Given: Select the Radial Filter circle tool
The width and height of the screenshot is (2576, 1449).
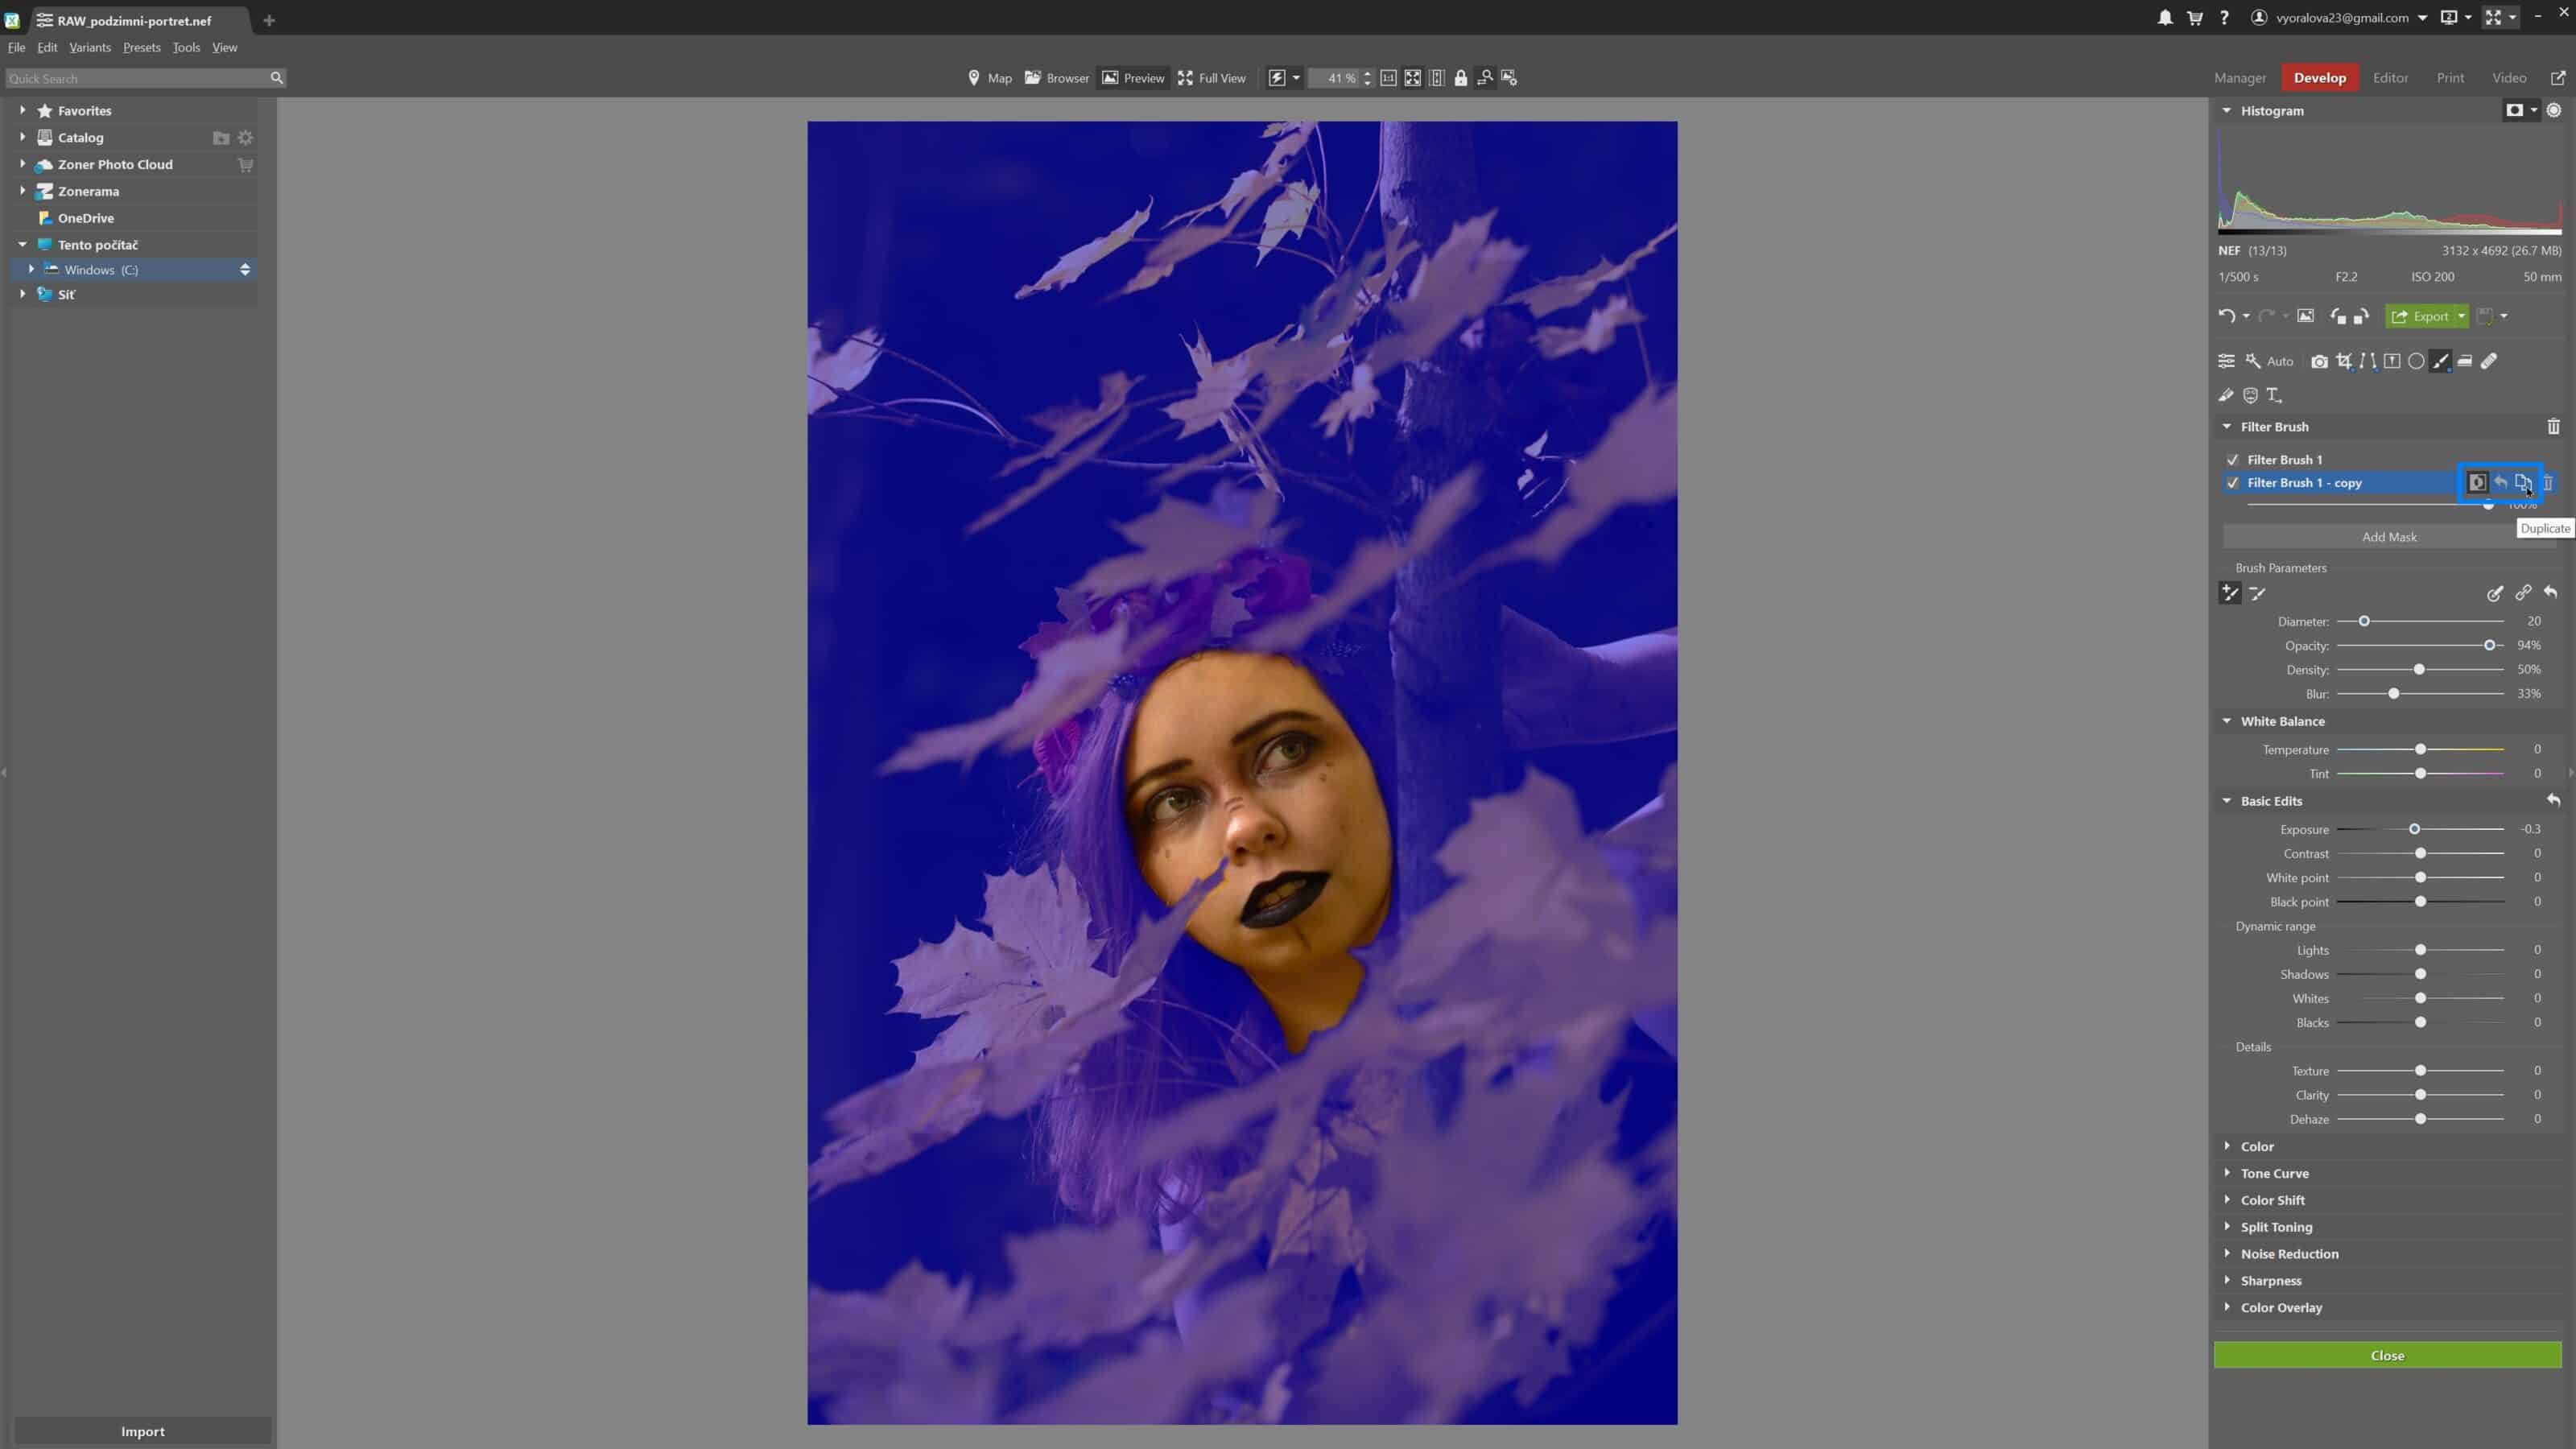Looking at the screenshot, I should coord(2416,361).
